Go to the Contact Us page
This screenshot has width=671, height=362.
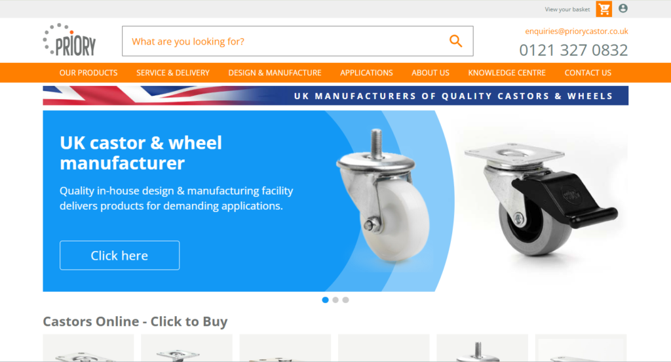(x=588, y=73)
